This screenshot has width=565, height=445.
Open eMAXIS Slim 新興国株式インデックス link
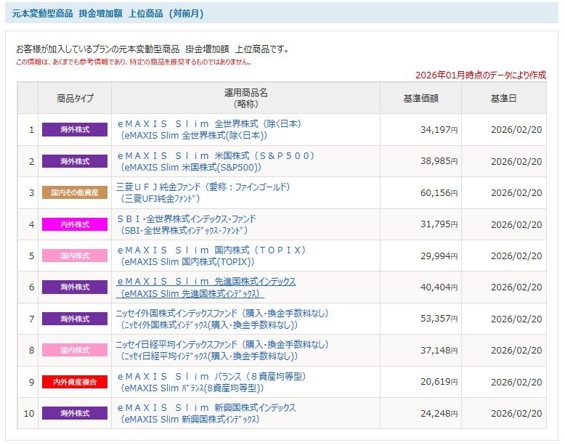coord(206,413)
